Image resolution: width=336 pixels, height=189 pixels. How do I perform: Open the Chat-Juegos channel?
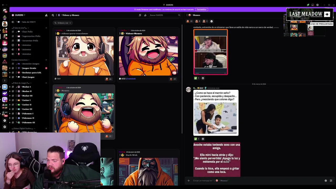pyautogui.click(x=29, y=77)
